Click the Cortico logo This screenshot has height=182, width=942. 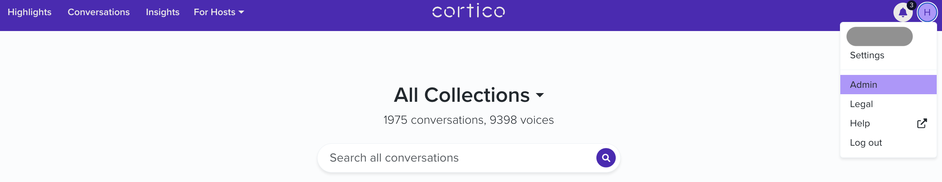[469, 11]
